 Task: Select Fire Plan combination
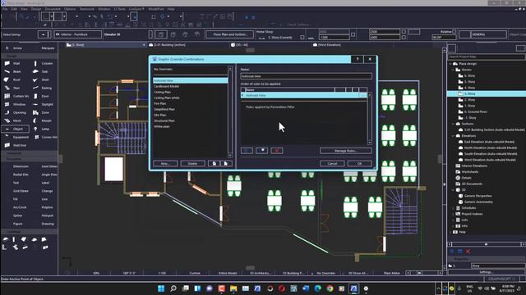[x=160, y=104]
